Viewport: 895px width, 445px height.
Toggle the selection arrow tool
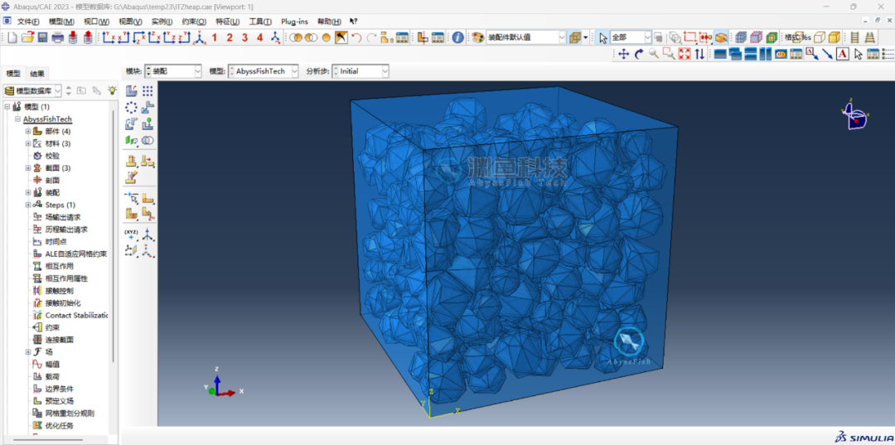[602, 37]
